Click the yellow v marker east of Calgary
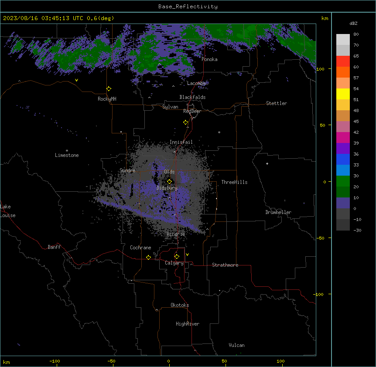Viewport: 376px width, 367px height. coord(187,255)
